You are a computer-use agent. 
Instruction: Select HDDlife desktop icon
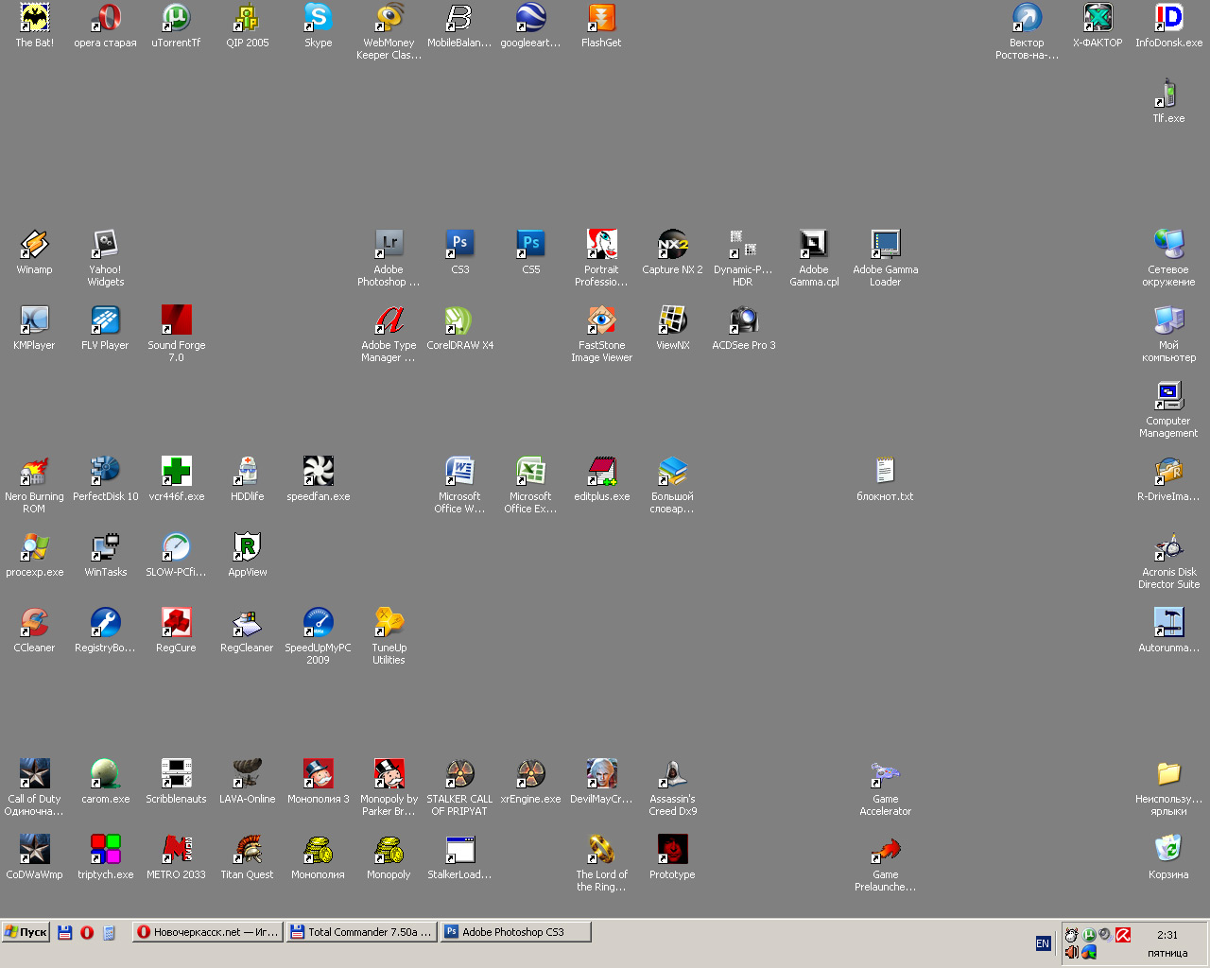248,471
